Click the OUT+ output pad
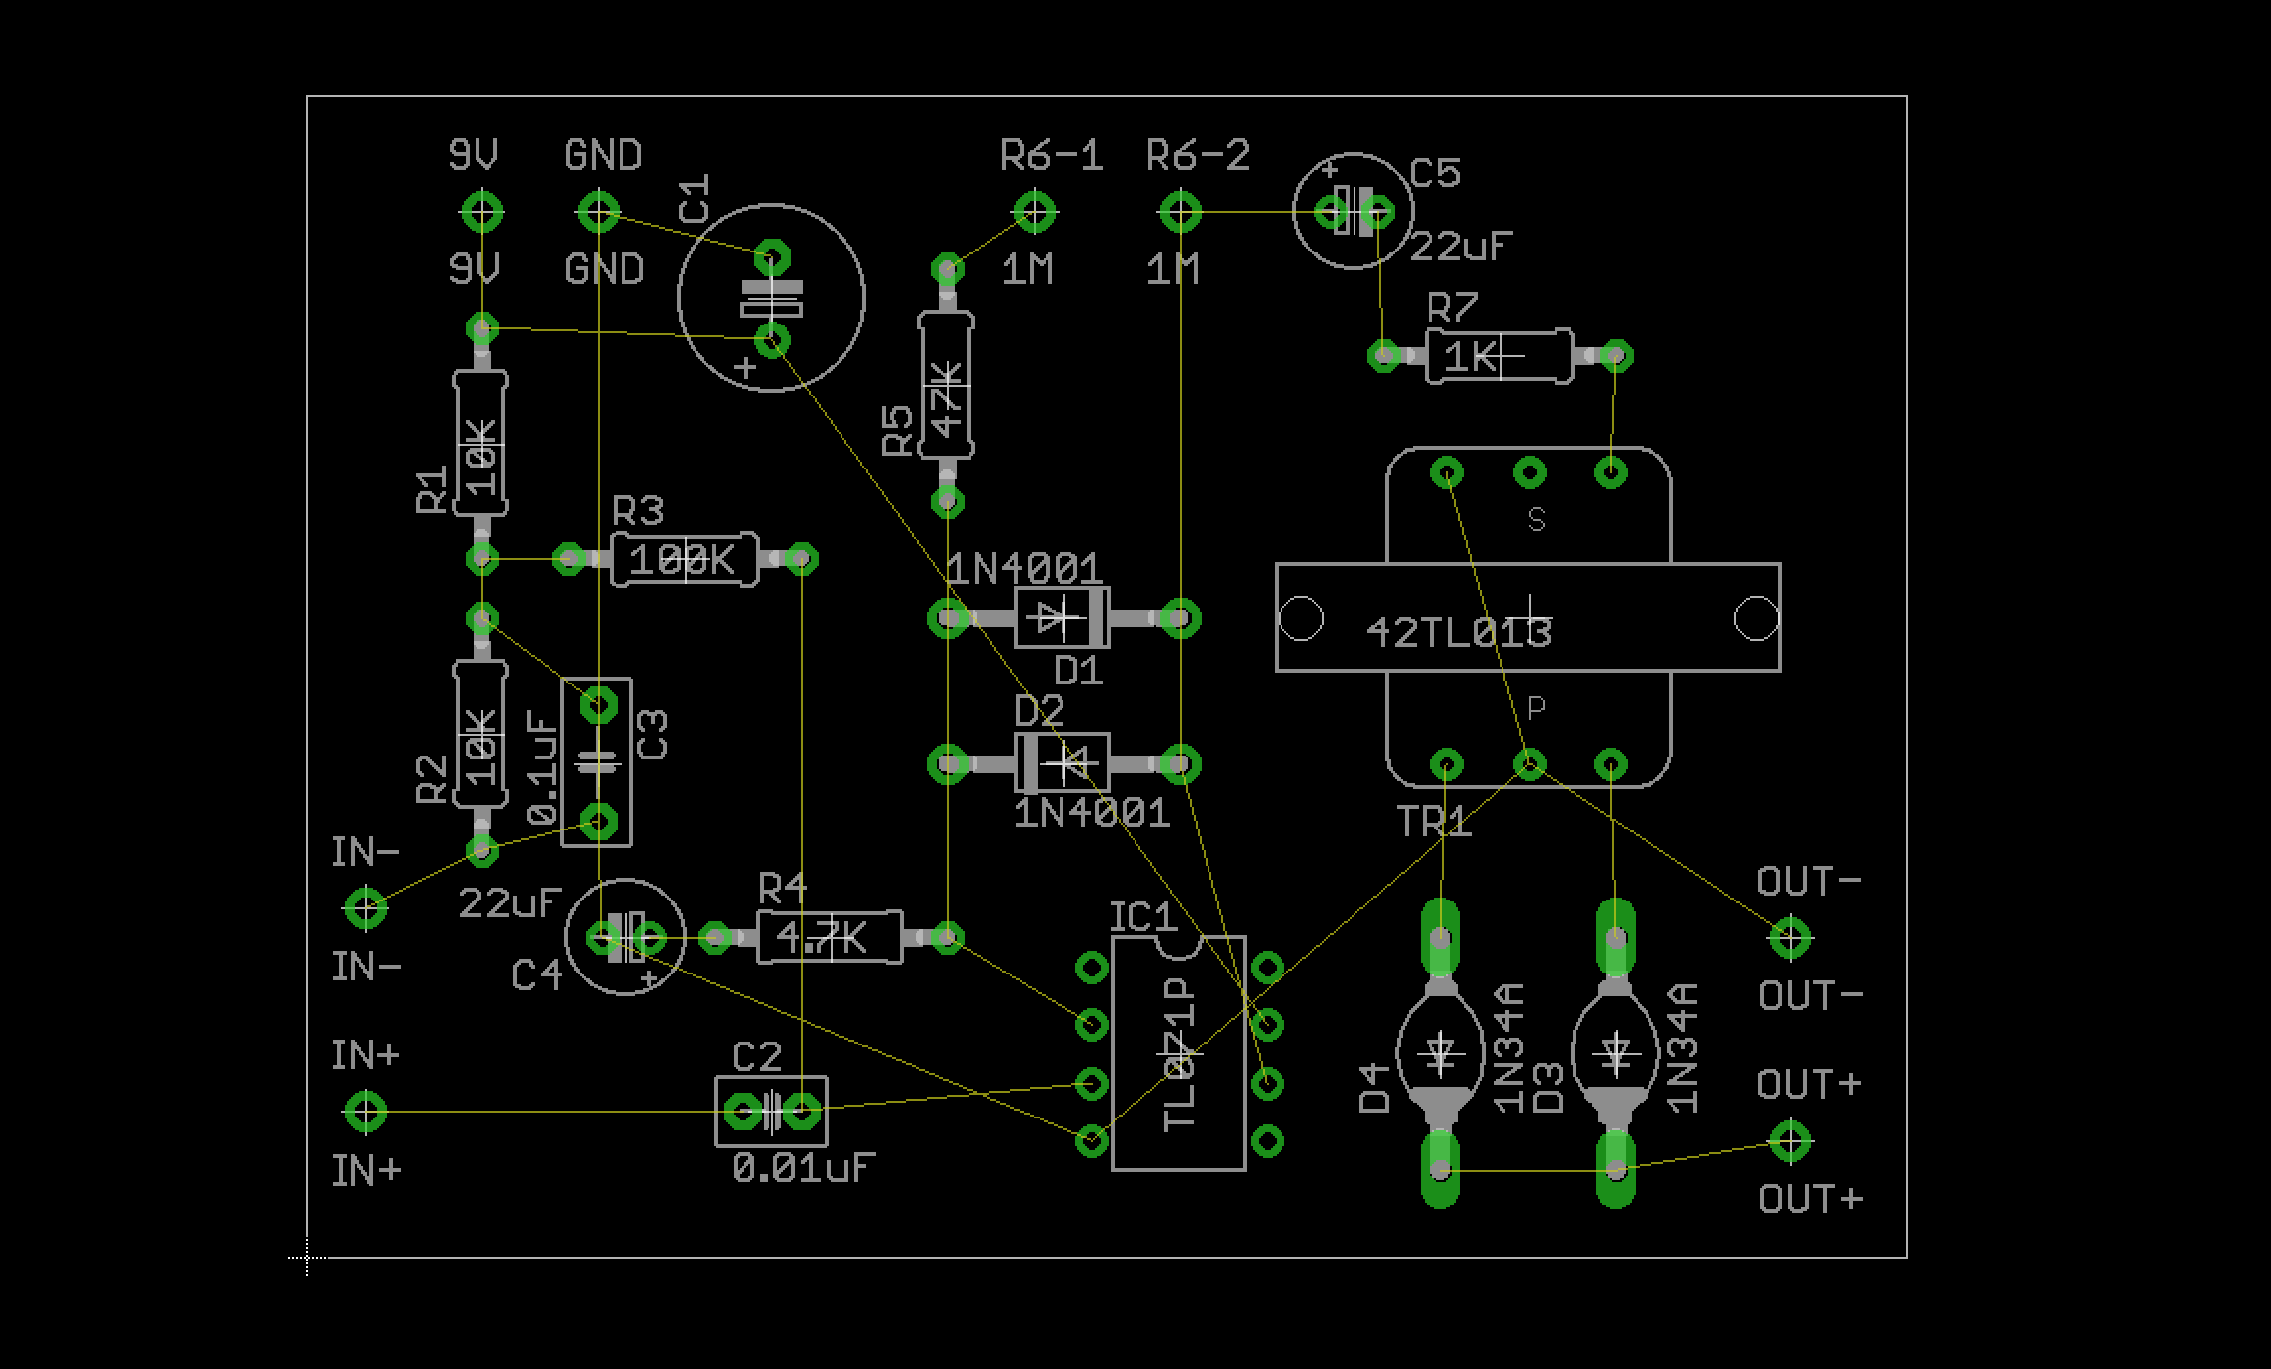The width and height of the screenshot is (2271, 1369). click(1790, 1141)
